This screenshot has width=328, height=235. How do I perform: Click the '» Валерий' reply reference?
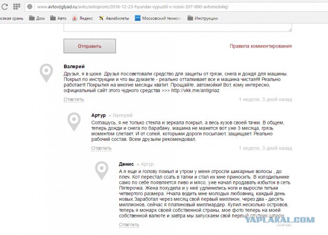coord(120,115)
